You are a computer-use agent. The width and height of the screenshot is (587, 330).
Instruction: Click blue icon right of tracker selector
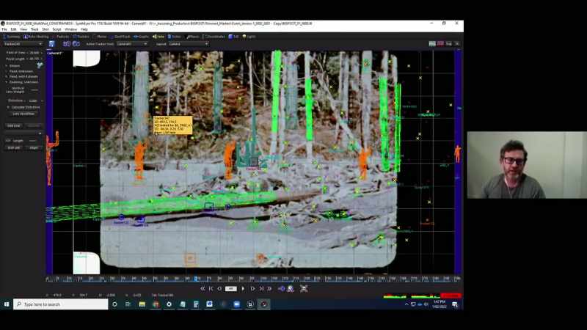[51, 44]
